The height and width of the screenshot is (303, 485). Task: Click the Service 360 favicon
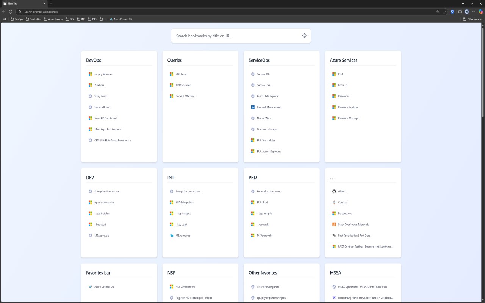[253, 74]
